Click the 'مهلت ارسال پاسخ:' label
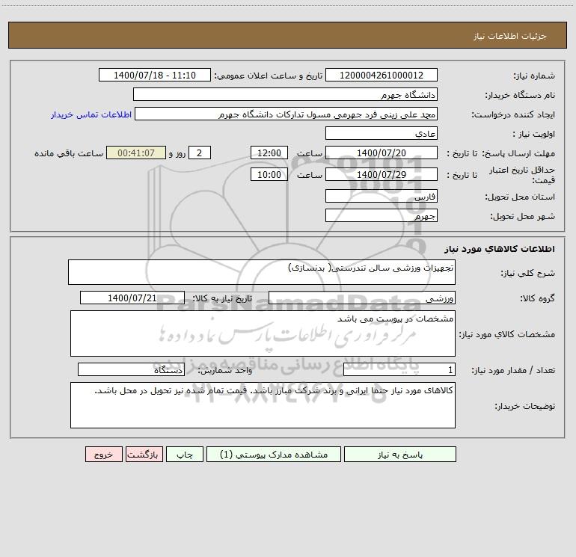 (518, 153)
